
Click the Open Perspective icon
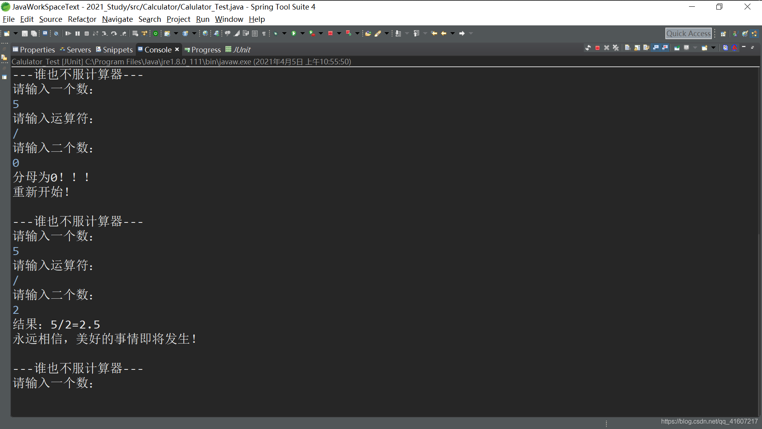tap(723, 34)
